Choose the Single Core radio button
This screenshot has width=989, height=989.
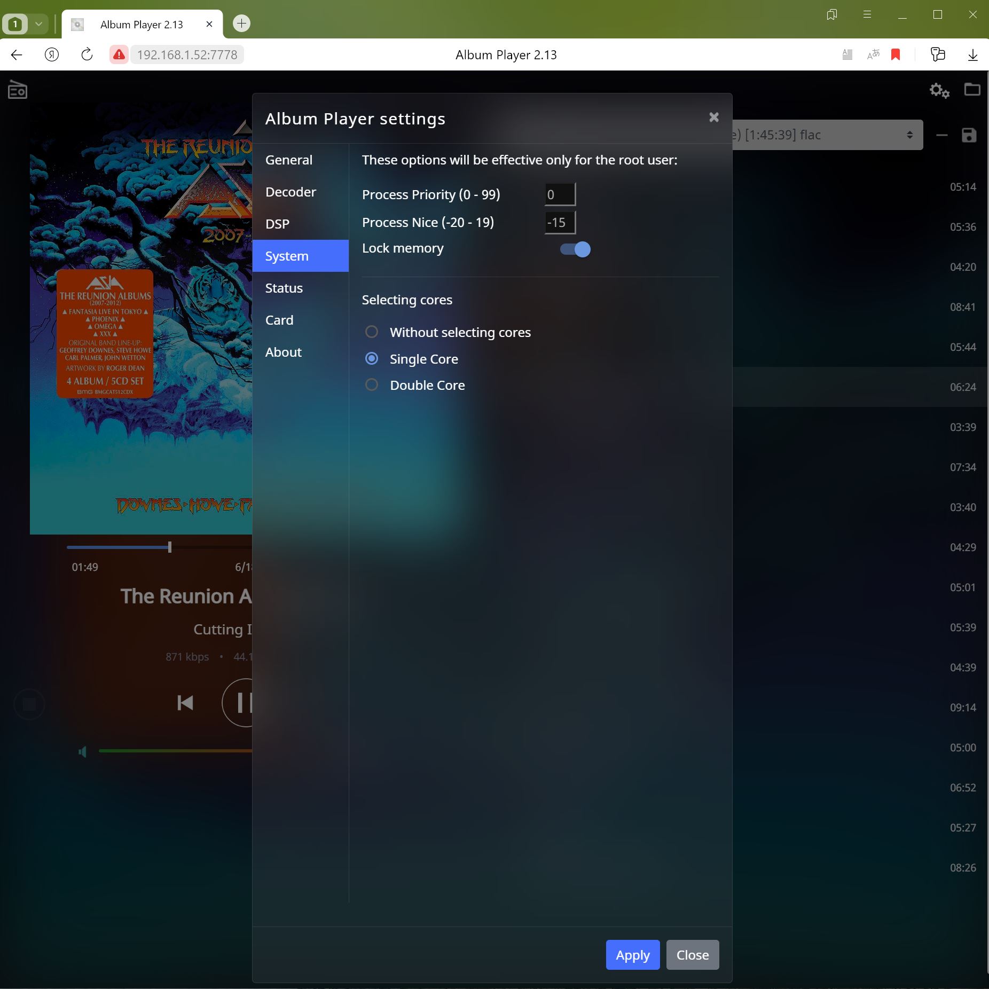tap(372, 359)
